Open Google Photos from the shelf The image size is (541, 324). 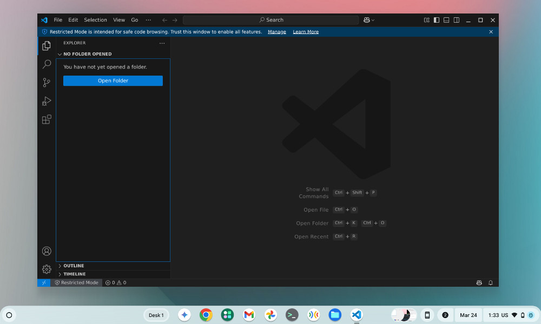(270, 315)
